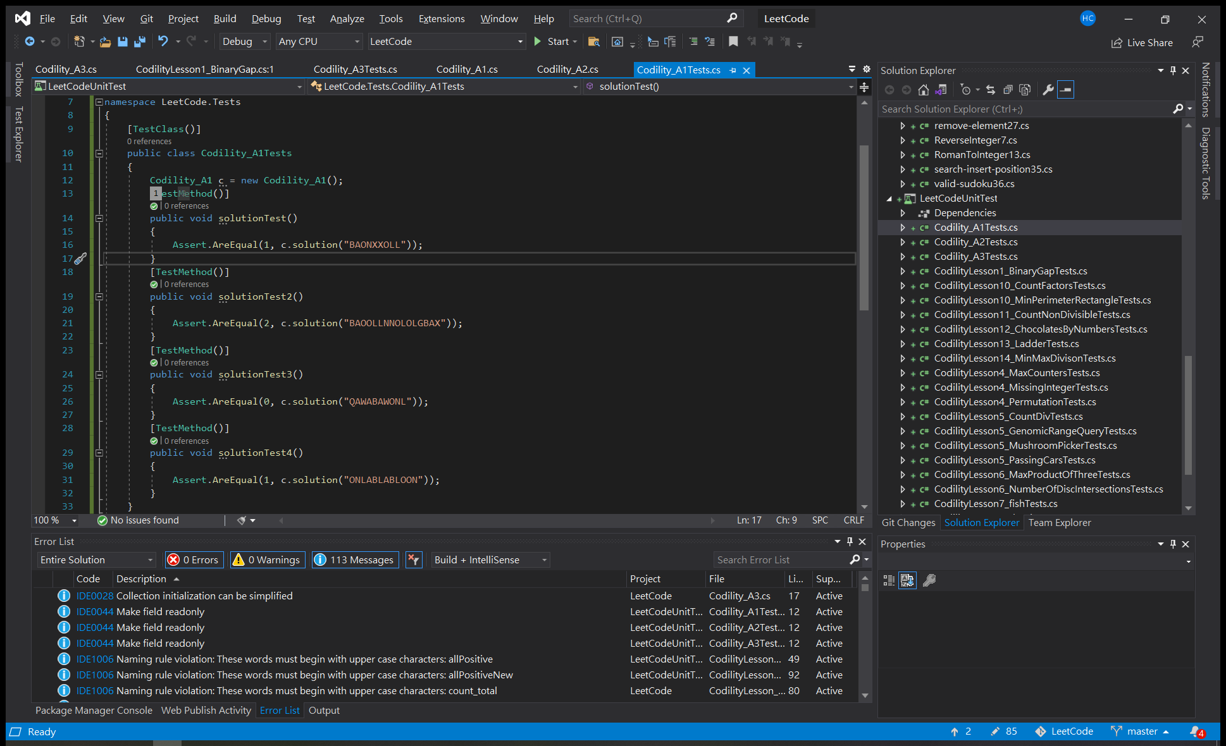Open the Analyze menu
Viewport: 1226px width, 746px height.
347,19
